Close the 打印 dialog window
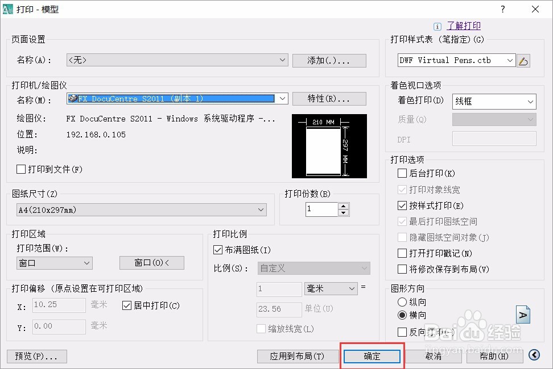 (535, 9)
